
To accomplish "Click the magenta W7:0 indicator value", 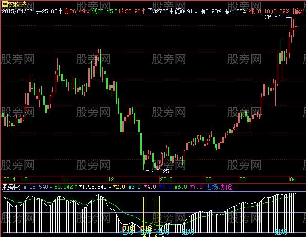I will pos(196,187).
